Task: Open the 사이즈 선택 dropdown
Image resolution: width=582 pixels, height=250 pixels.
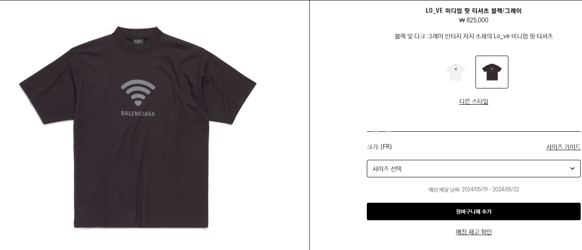Action: (x=474, y=169)
